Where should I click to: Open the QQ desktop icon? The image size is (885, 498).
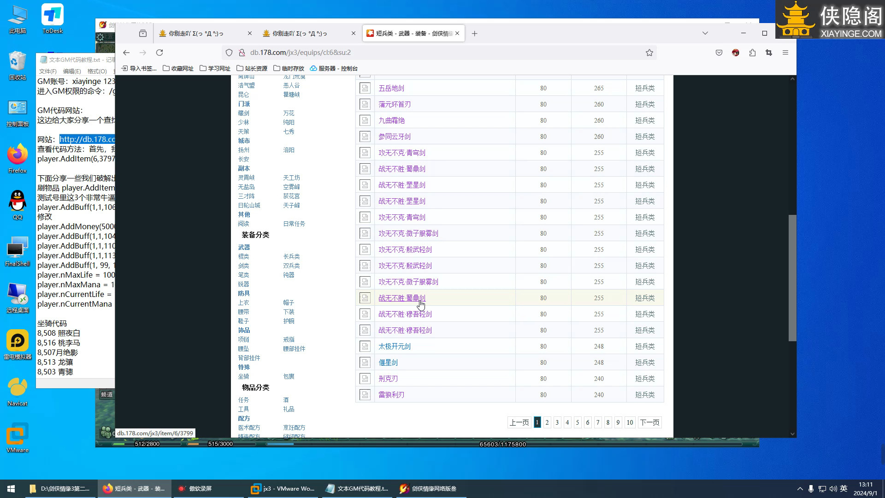click(18, 205)
